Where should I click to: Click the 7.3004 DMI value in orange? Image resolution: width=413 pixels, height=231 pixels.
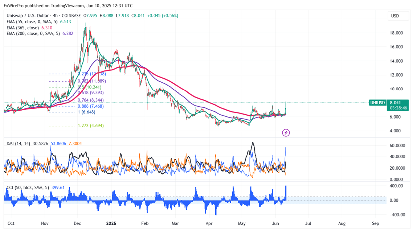pyautogui.click(x=75, y=144)
